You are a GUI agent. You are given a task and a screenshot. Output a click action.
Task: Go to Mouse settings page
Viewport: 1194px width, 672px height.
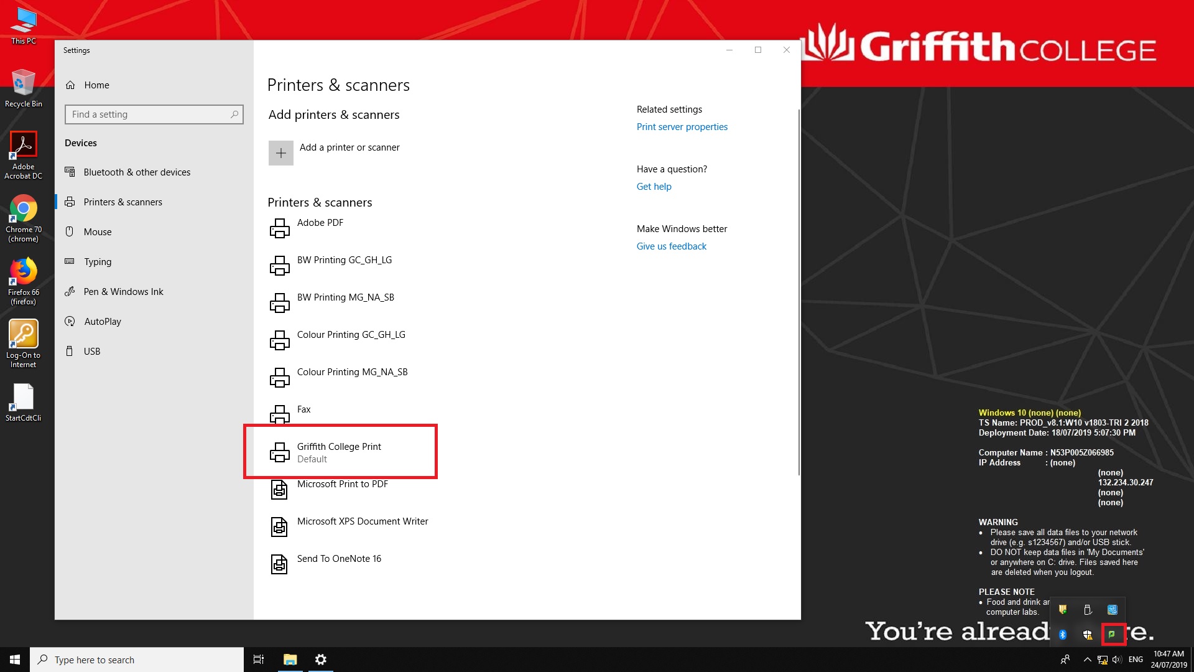(98, 232)
